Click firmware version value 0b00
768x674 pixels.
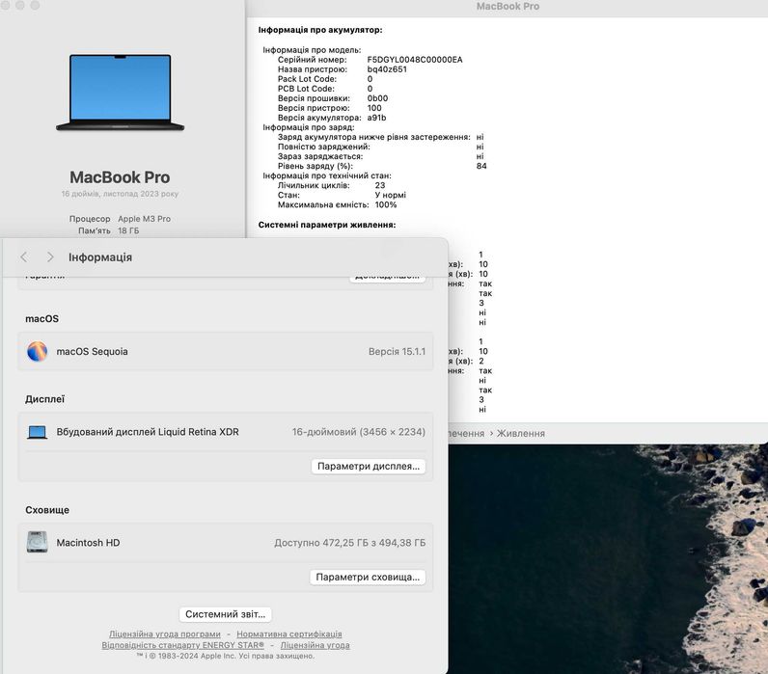tap(377, 98)
